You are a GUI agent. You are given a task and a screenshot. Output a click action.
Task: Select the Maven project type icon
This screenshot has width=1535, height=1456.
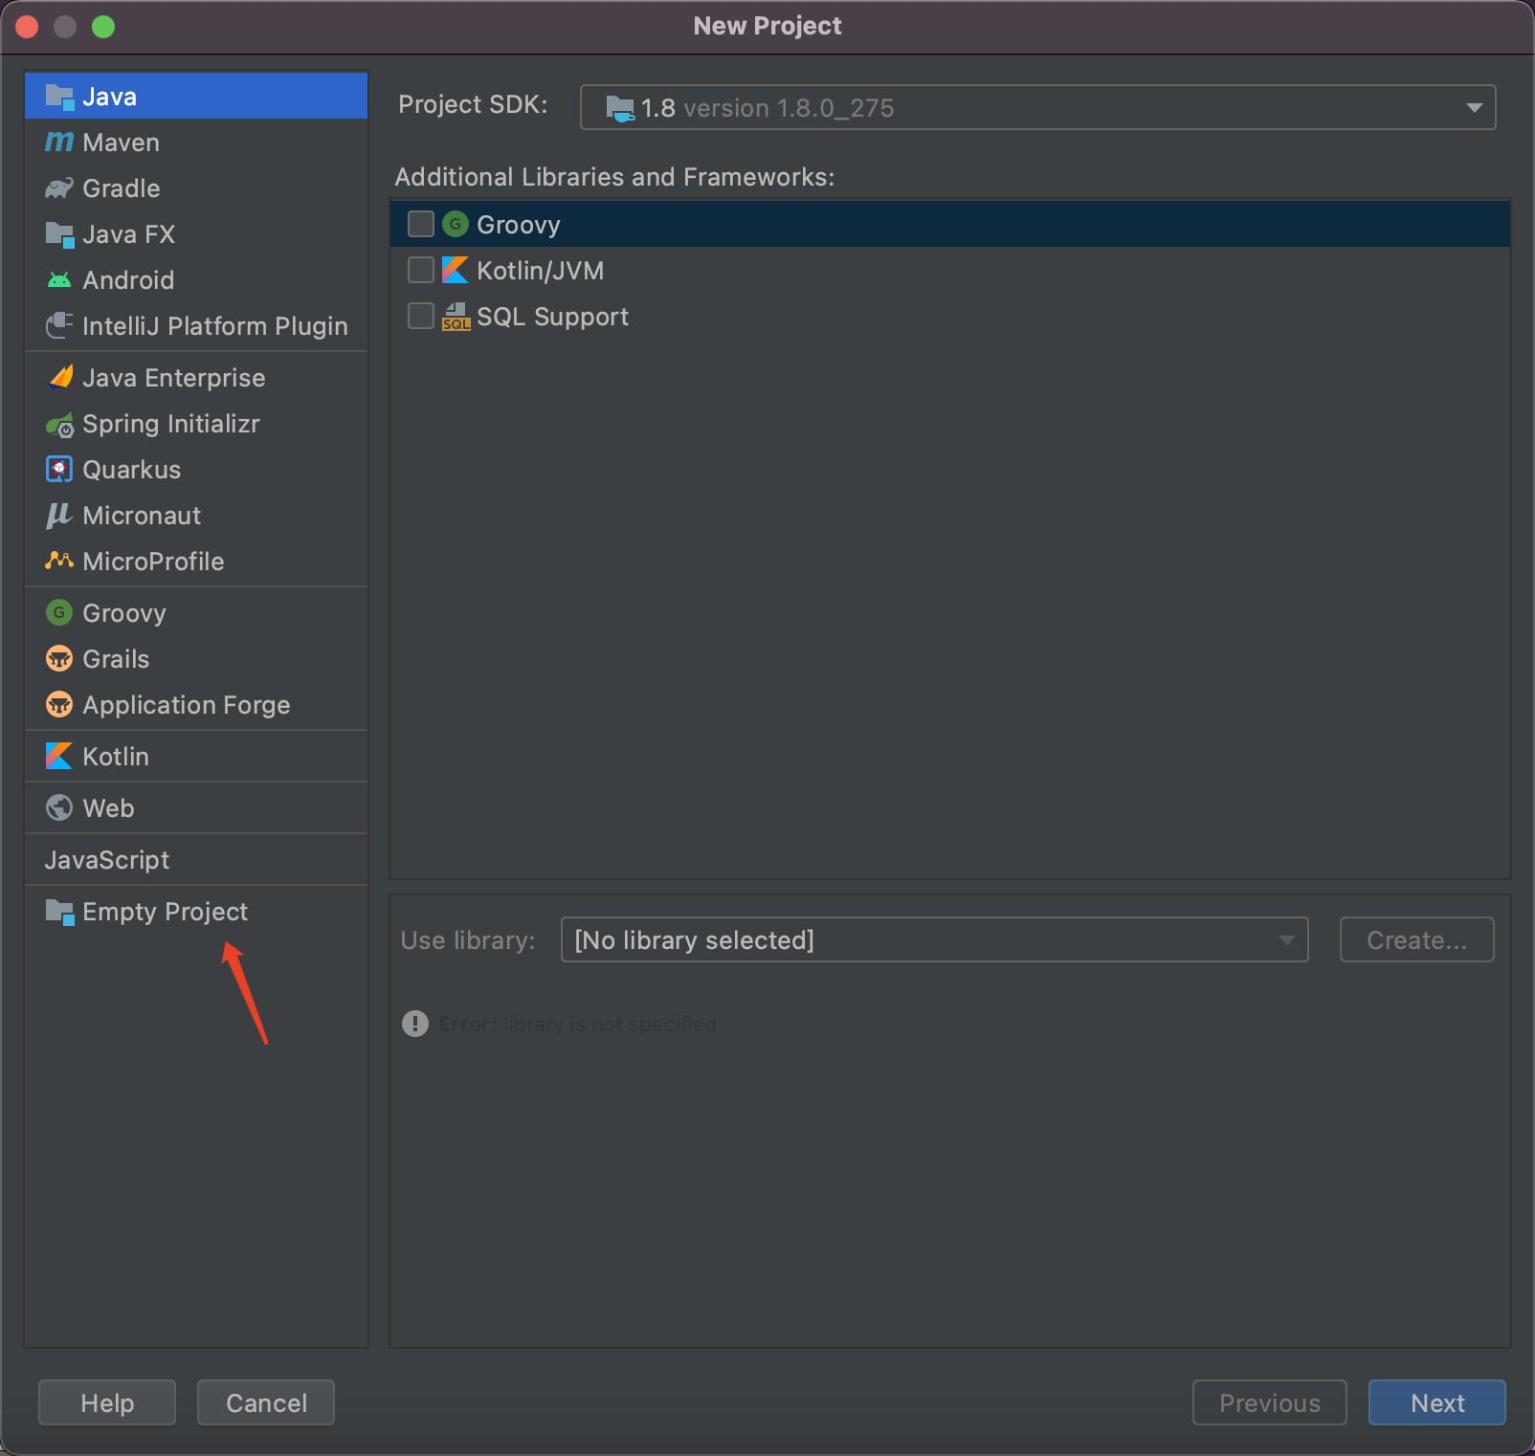[x=59, y=143]
